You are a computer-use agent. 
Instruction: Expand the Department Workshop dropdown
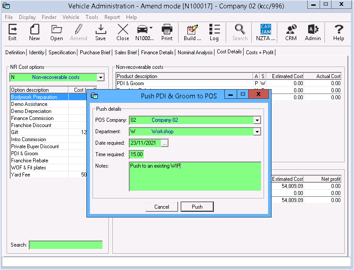pyautogui.click(x=257, y=131)
